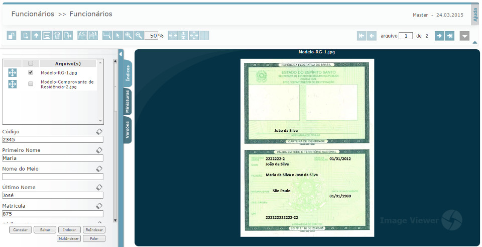Open the Versões tab
Screen dimensions: 482x247
tap(128, 130)
